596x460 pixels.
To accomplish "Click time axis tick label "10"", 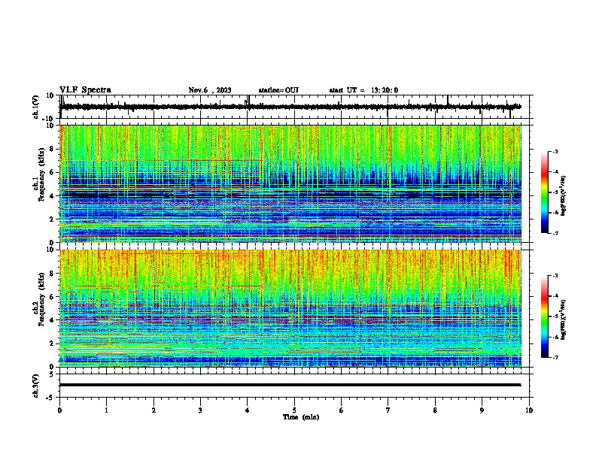I will tap(529, 410).
